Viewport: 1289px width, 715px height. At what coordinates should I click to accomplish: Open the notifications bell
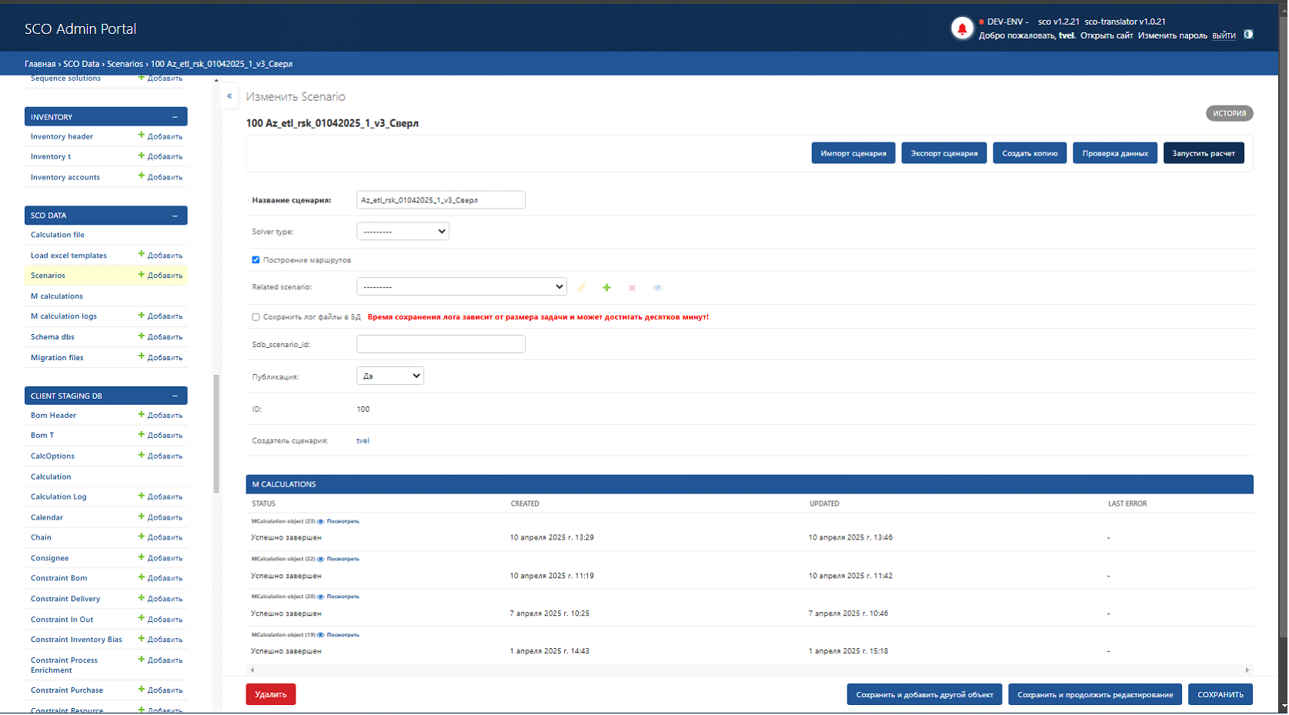pyautogui.click(x=962, y=28)
